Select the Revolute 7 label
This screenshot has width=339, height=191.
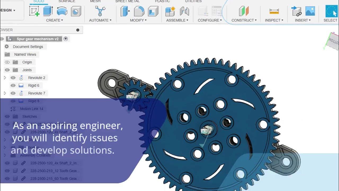[x=37, y=93]
